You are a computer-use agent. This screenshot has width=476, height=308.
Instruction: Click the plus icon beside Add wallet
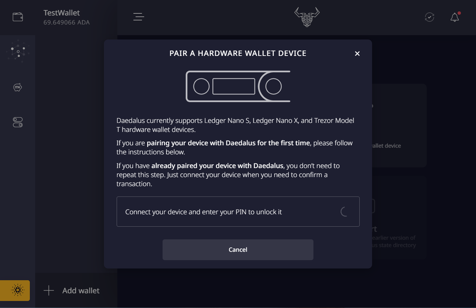(49, 291)
